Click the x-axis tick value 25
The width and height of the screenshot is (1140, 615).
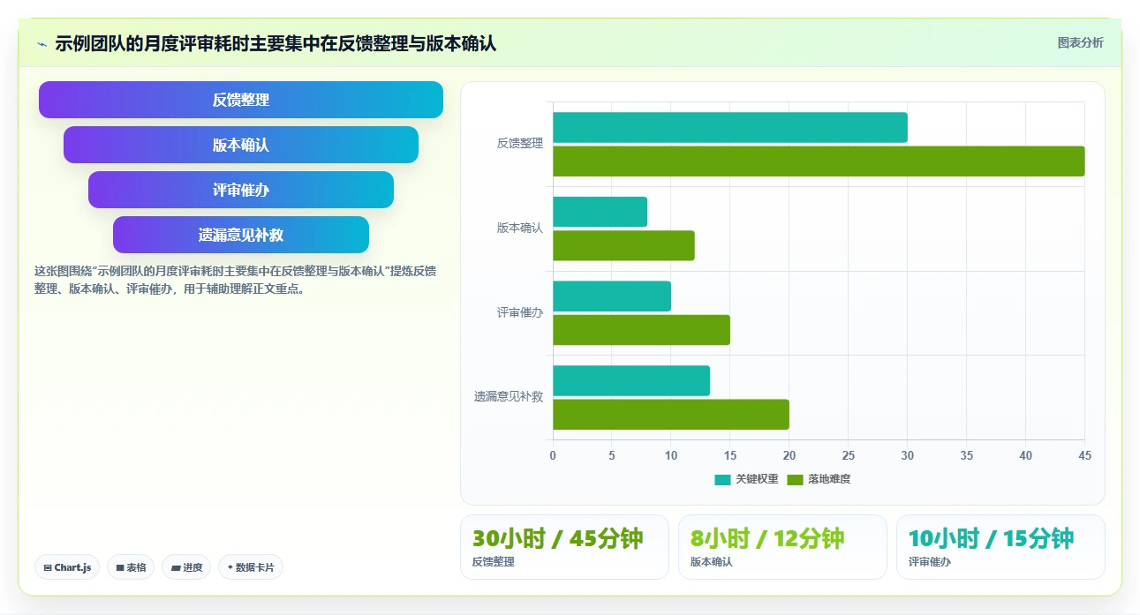pos(849,455)
